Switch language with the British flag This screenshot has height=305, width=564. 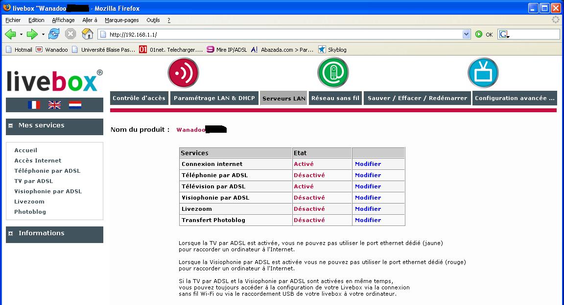click(x=55, y=105)
